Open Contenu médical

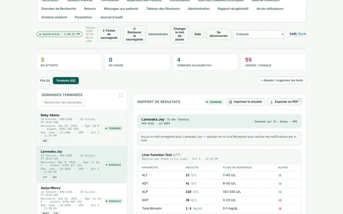point(54,17)
